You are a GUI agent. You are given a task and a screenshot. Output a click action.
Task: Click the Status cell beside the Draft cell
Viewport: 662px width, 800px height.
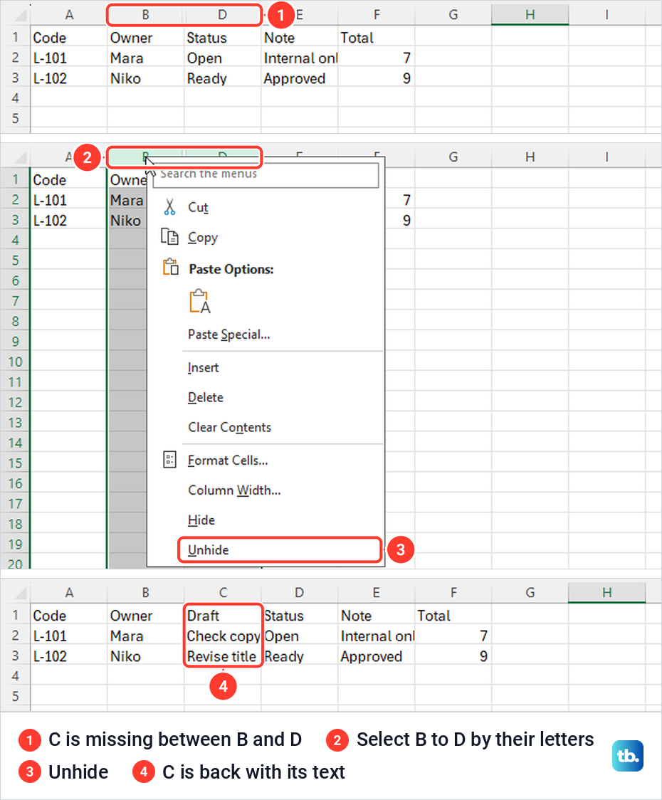click(x=299, y=616)
